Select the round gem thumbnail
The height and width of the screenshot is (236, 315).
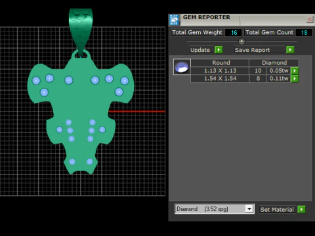(x=182, y=67)
